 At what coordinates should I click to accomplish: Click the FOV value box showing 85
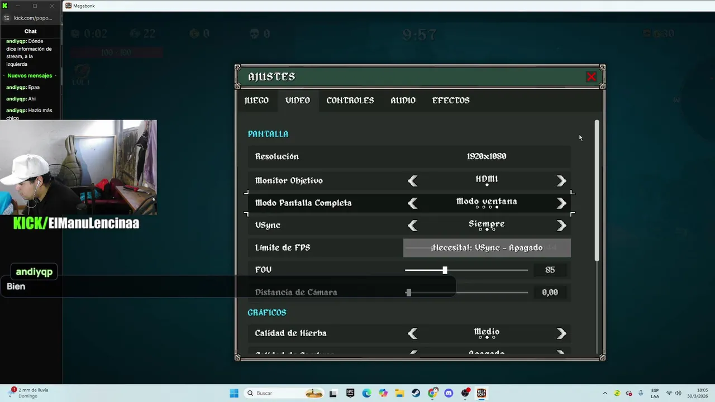[x=550, y=270]
